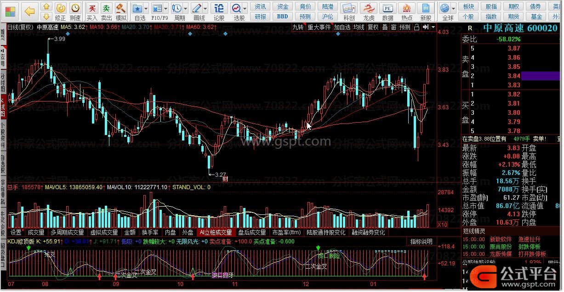Click 指标说明 indicator description button
The height and width of the screenshot is (292, 564).
pyautogui.click(x=421, y=241)
